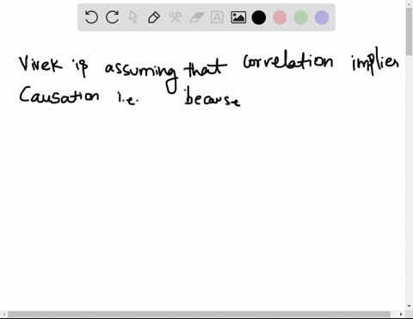The image size is (413, 319).
Task: Click the handwritten word 'implies'
Action: (x=375, y=62)
